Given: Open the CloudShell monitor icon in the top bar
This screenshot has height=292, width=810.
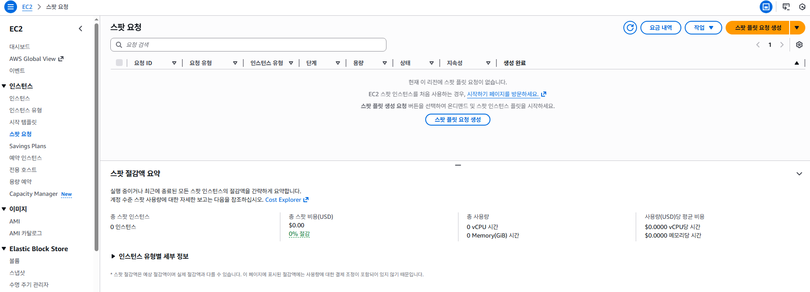Looking at the screenshot, I should [786, 7].
